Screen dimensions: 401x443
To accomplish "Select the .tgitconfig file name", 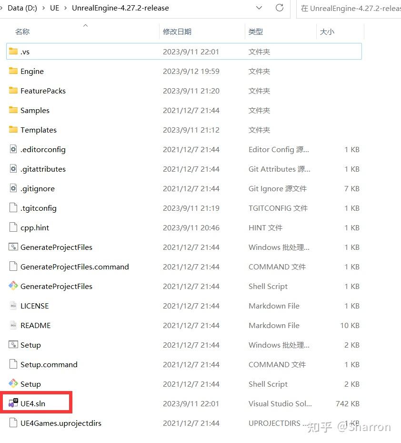I will (x=39, y=208).
